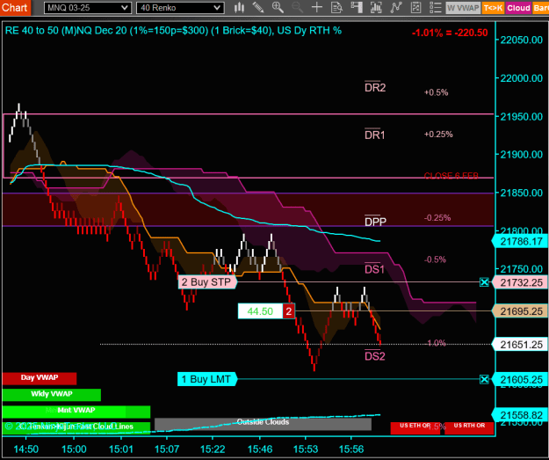Viewport: 549px width, 460px height.
Task: Click the Outside Clouds status bar
Action: (x=263, y=424)
